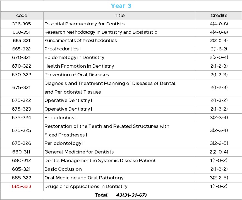Click the Basic Occlusion course title
This screenshot has height=200, width=242.
[63, 169]
